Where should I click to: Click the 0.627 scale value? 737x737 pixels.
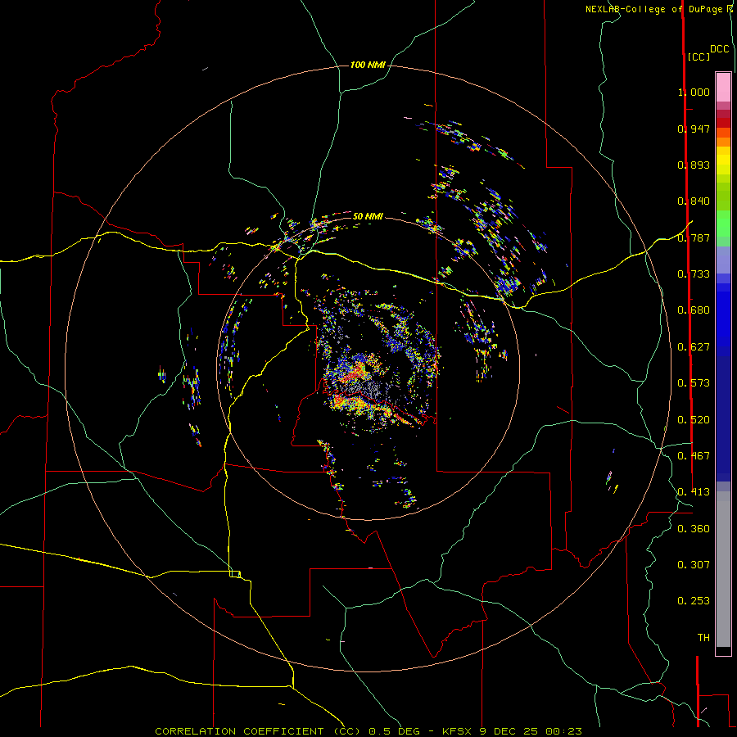click(x=694, y=347)
